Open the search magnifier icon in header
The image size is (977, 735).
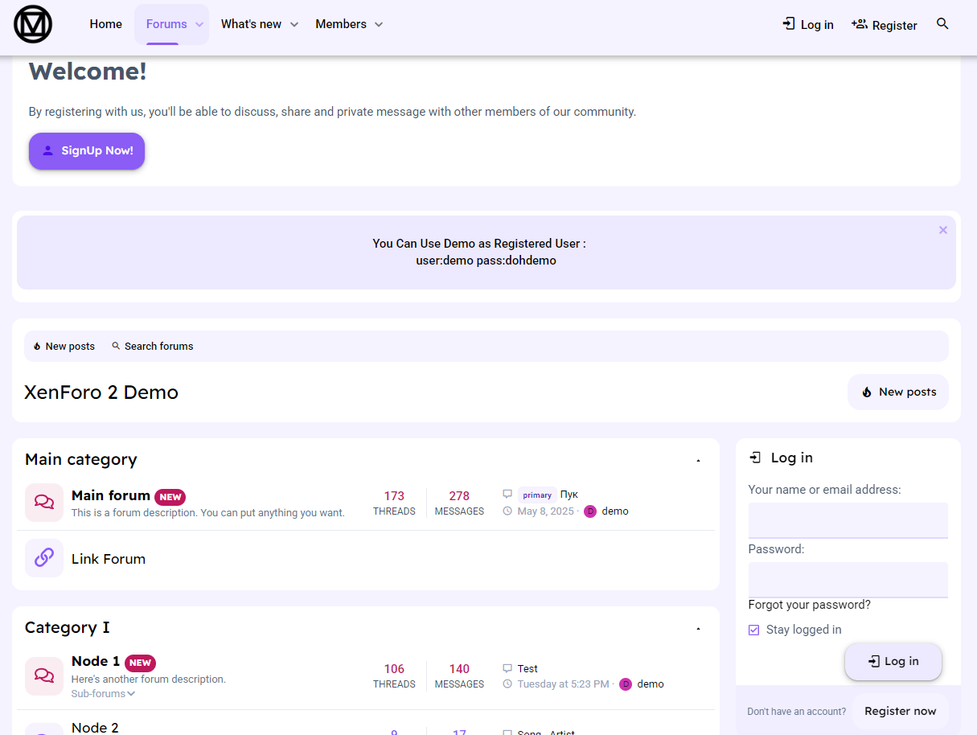943,24
